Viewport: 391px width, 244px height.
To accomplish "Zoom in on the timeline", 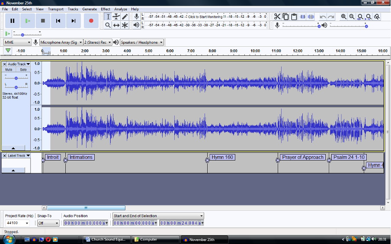I will (x=343, y=17).
